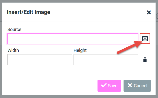
Task: Click the X icon inside the Cancel button
Action: [x=130, y=85]
